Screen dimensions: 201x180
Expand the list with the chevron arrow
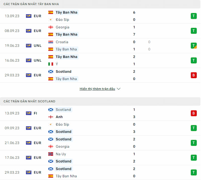[x=119, y=89]
